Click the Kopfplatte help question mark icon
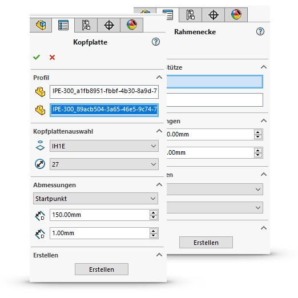Viewport: 298px width, 298px height. (x=156, y=42)
